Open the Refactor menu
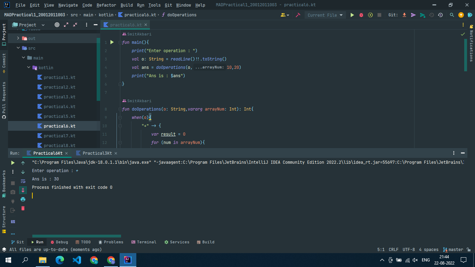 (106, 5)
